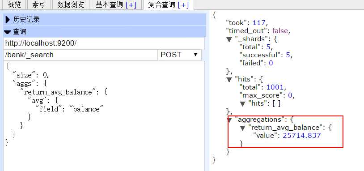Collapse the outer "hits" JSON node triangle

[x=229, y=80]
